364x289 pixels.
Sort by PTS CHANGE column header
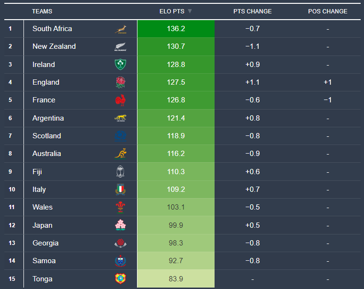252,11
